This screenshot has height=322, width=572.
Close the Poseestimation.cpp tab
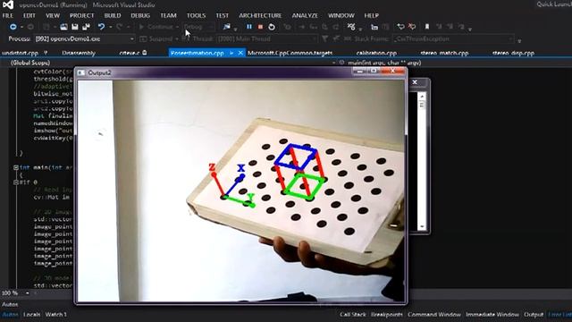point(240,53)
